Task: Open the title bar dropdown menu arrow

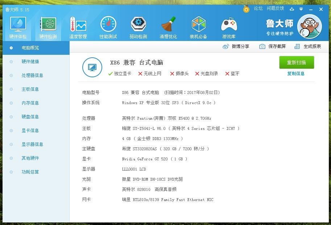Action: coord(301,9)
